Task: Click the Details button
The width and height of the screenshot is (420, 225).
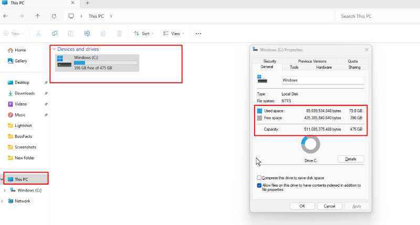Action: pyautogui.click(x=351, y=159)
